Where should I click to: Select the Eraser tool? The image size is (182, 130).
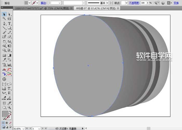coord(9,37)
